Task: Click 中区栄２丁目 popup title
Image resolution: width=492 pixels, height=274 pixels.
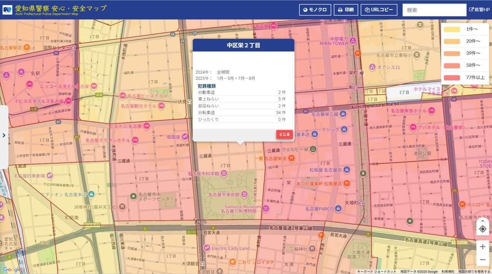Action: click(243, 45)
